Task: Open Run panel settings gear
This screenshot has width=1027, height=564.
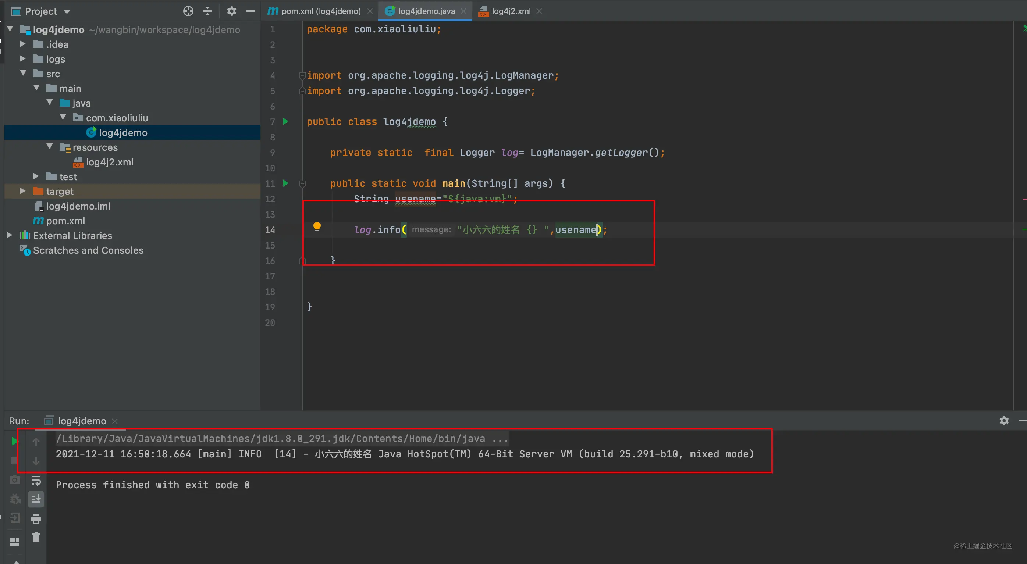Action: (1004, 421)
